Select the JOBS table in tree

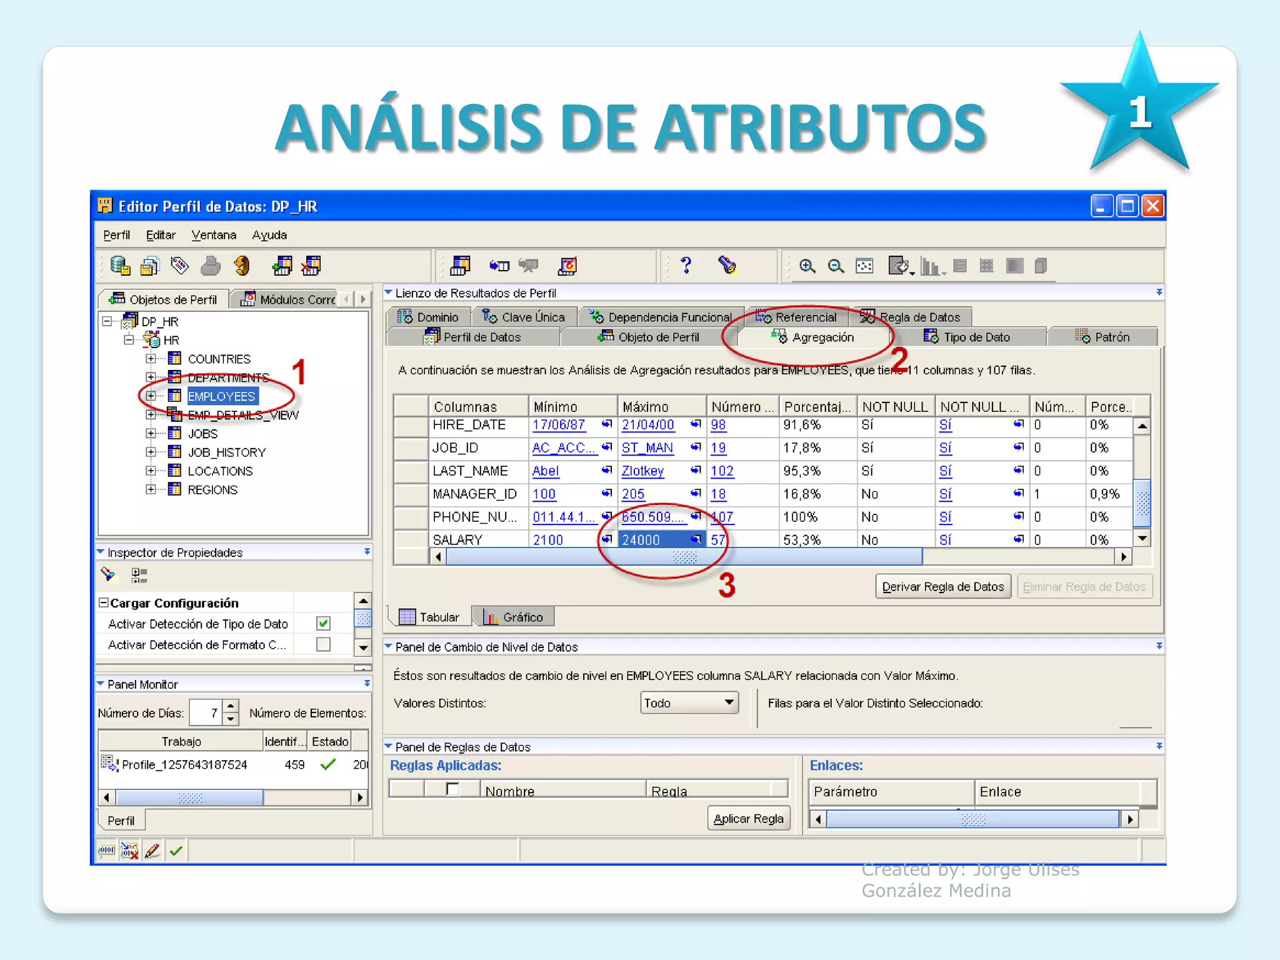pos(202,433)
